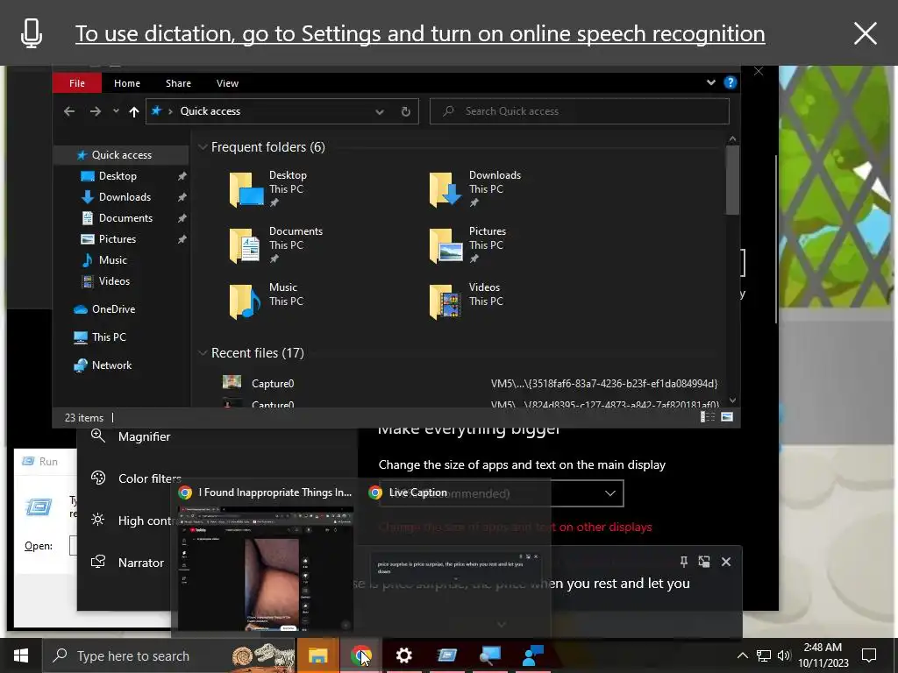Click the Search Quick access field

click(x=580, y=111)
